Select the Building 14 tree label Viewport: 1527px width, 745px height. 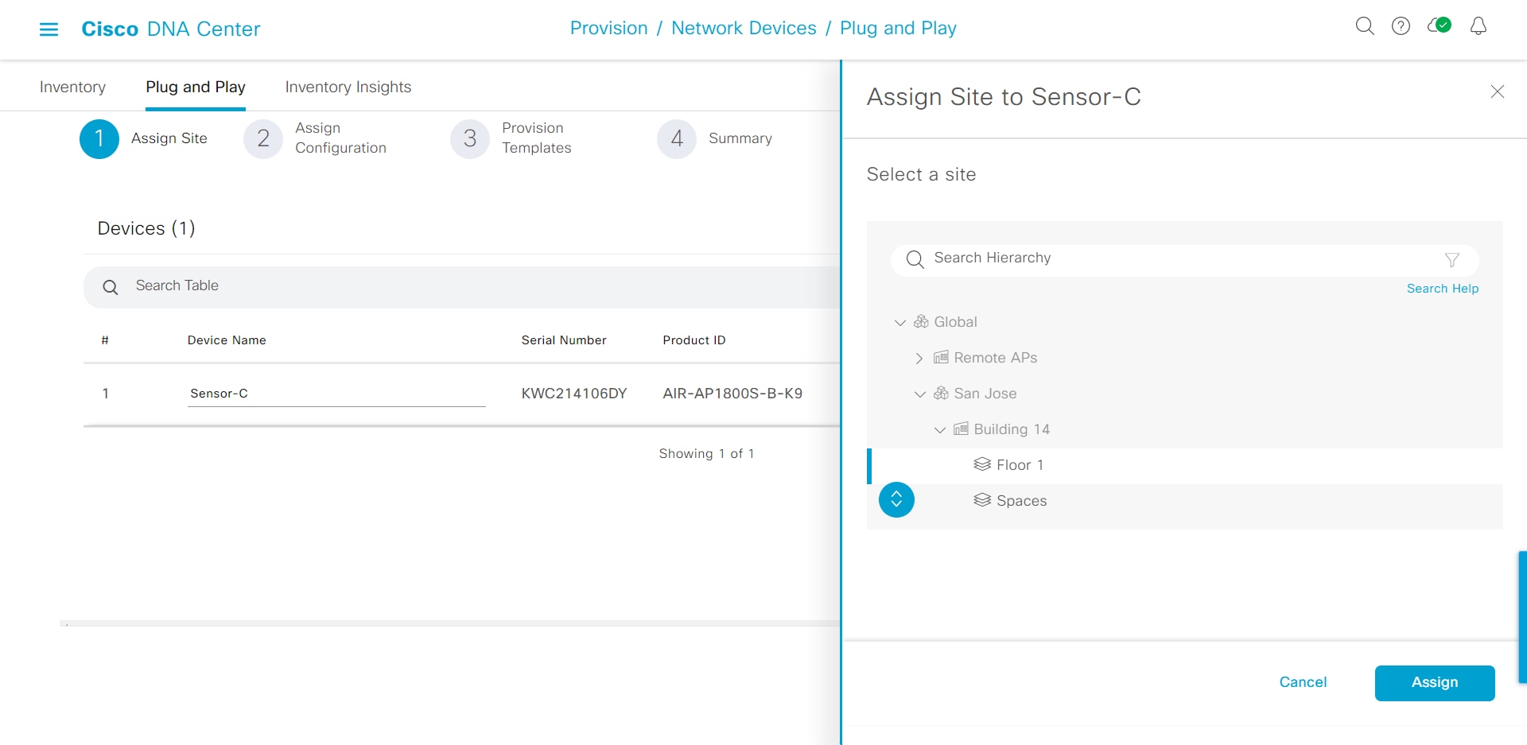click(x=1012, y=429)
